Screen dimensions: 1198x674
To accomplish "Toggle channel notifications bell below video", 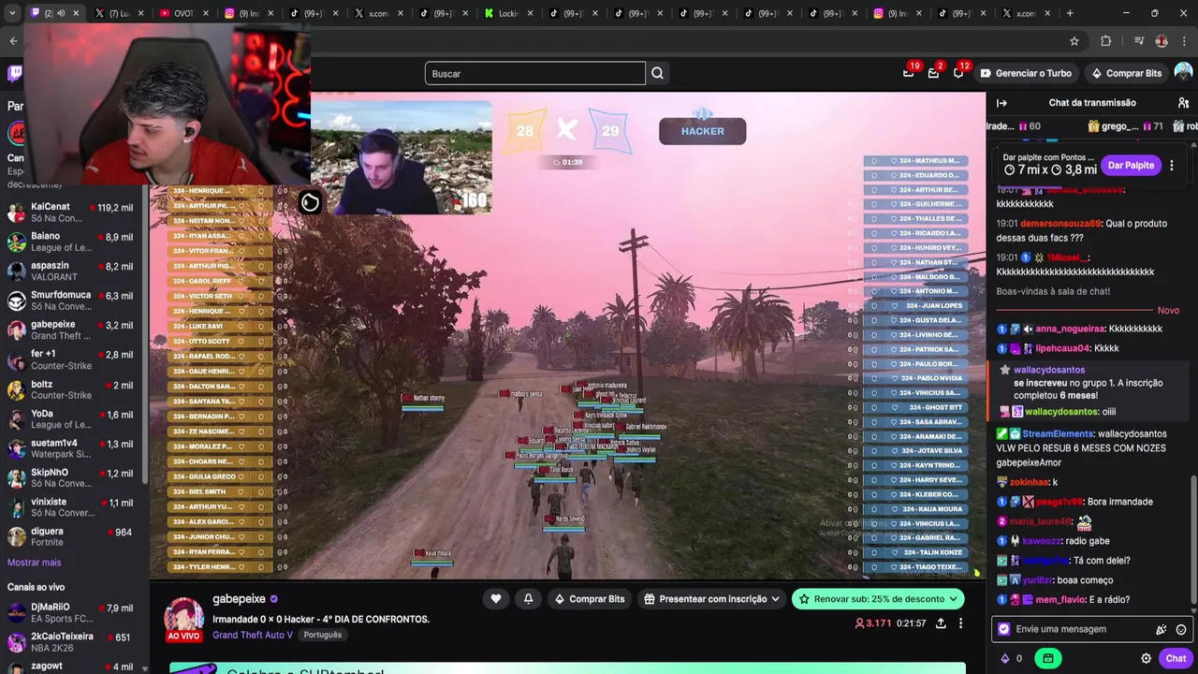I will (x=528, y=599).
